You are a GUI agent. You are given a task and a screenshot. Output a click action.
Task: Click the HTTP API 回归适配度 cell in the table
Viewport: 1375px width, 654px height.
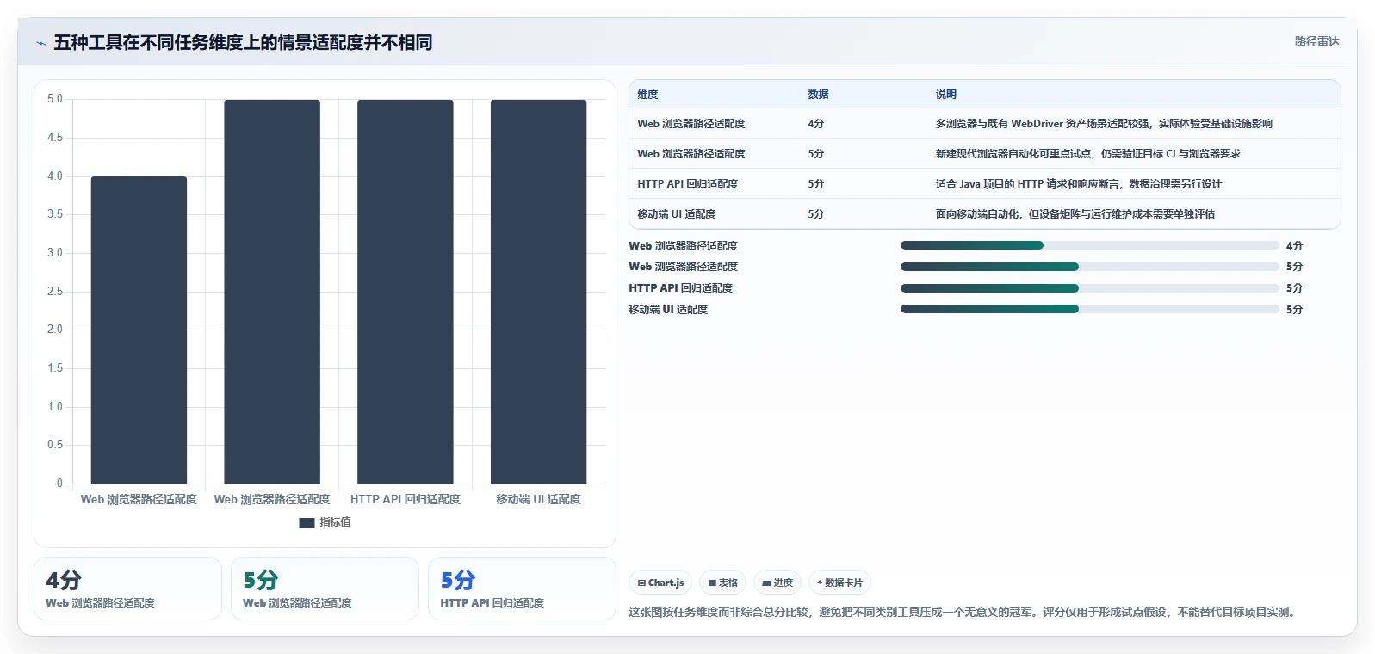pyautogui.click(x=688, y=184)
